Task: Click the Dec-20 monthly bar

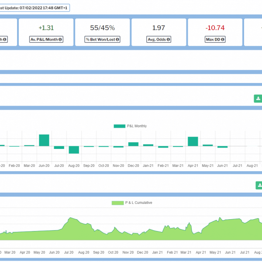Action: [x=133, y=144]
